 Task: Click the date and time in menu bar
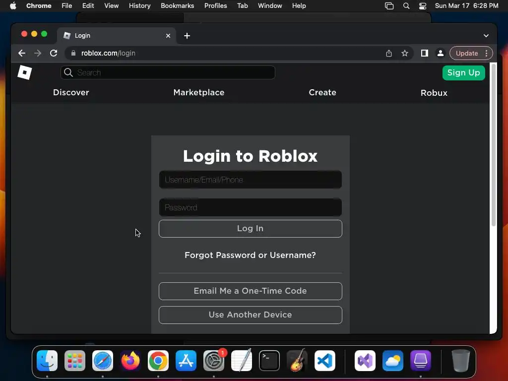[466, 6]
